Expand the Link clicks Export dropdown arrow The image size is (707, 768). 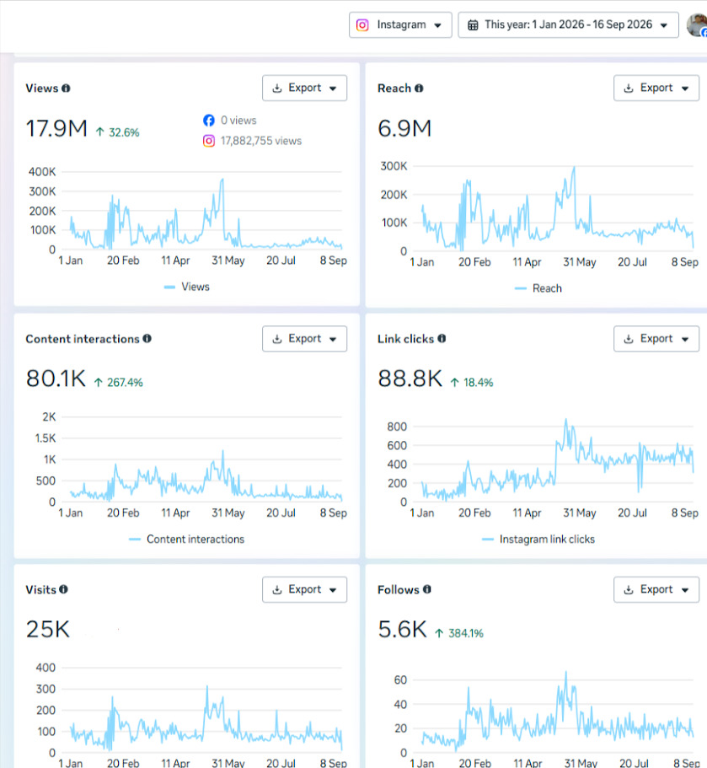[685, 340]
